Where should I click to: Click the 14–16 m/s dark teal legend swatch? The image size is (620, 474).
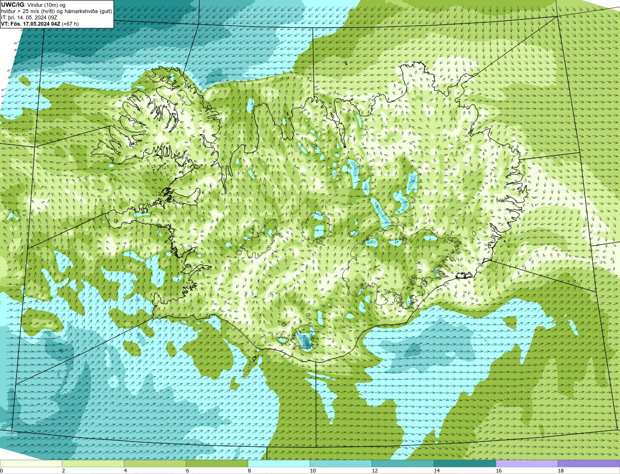click(x=465, y=464)
